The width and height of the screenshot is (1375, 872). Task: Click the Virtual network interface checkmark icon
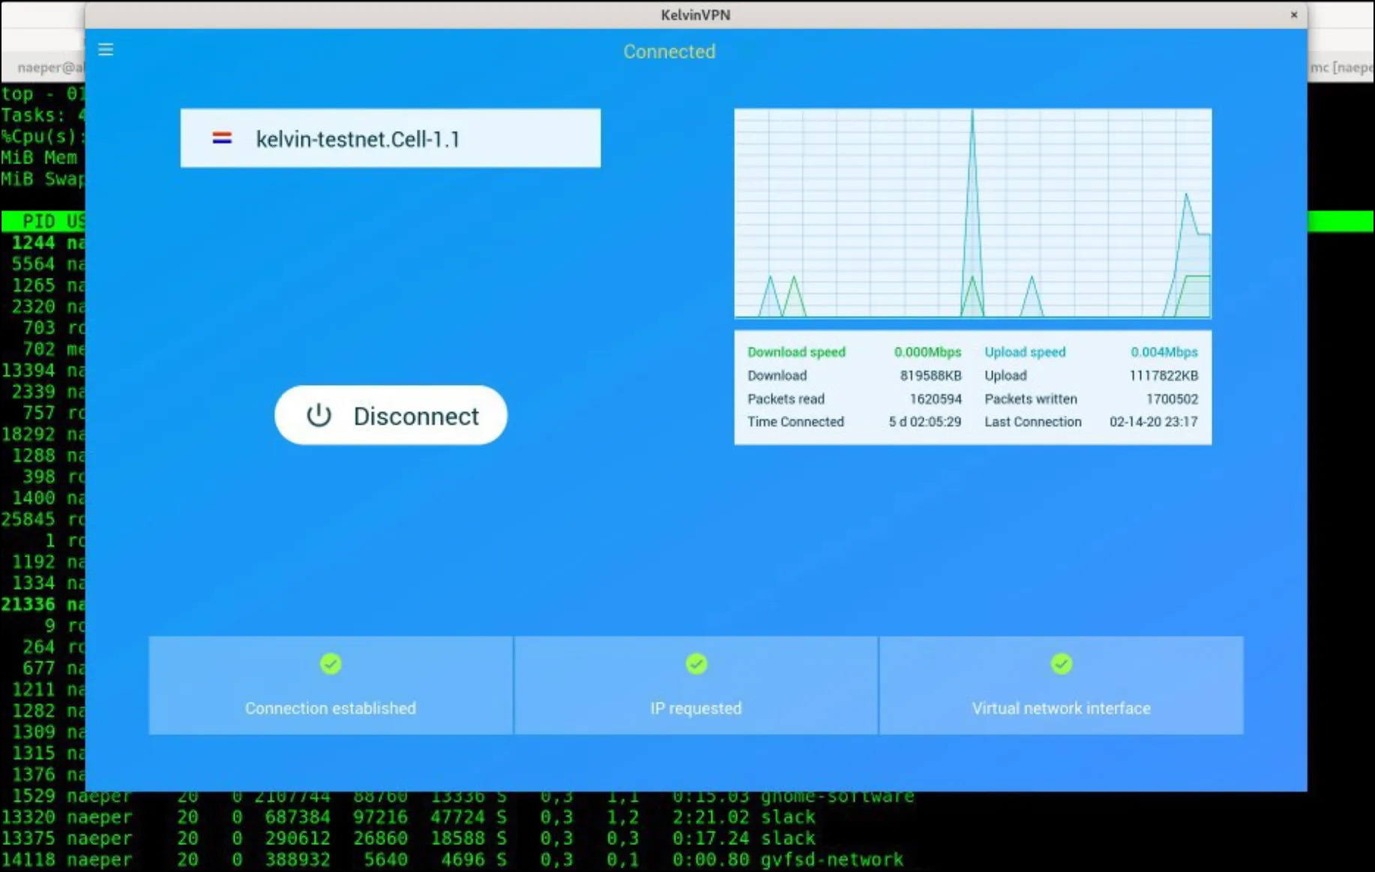1061,664
